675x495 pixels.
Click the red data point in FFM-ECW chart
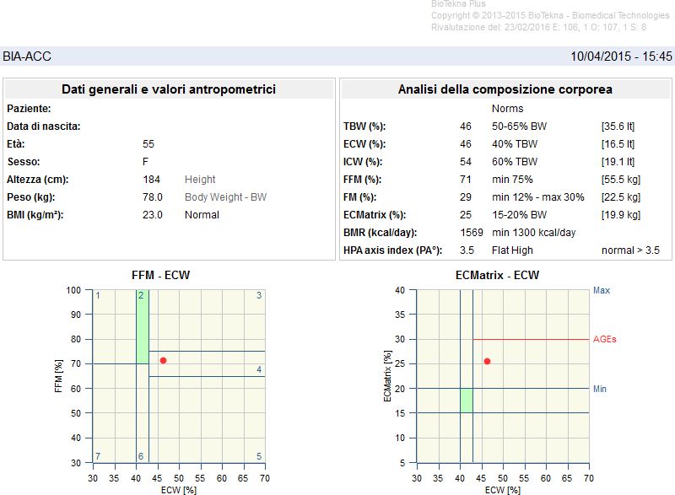[163, 360]
